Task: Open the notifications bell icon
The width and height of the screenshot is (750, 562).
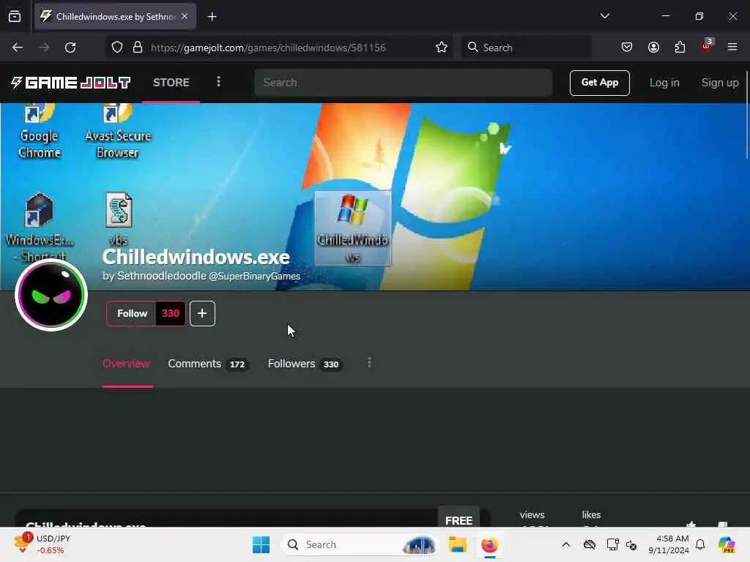Action: pyautogui.click(x=700, y=544)
